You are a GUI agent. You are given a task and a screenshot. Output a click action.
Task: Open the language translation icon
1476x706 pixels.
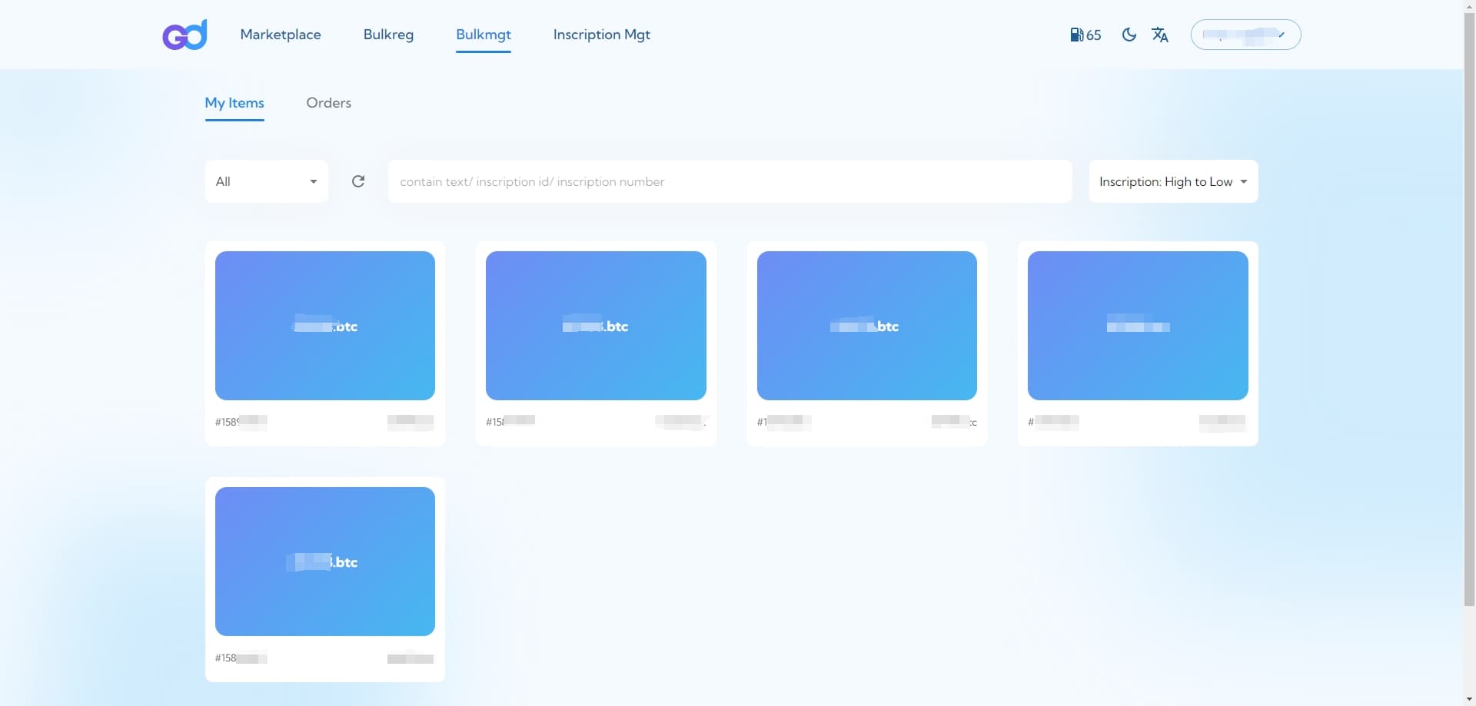(1159, 35)
